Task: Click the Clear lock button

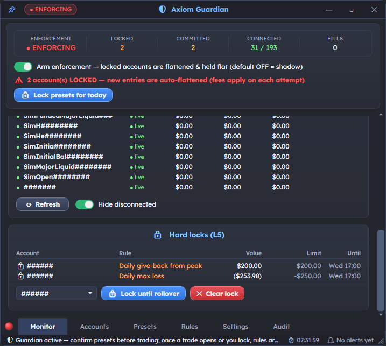Action: point(217,293)
